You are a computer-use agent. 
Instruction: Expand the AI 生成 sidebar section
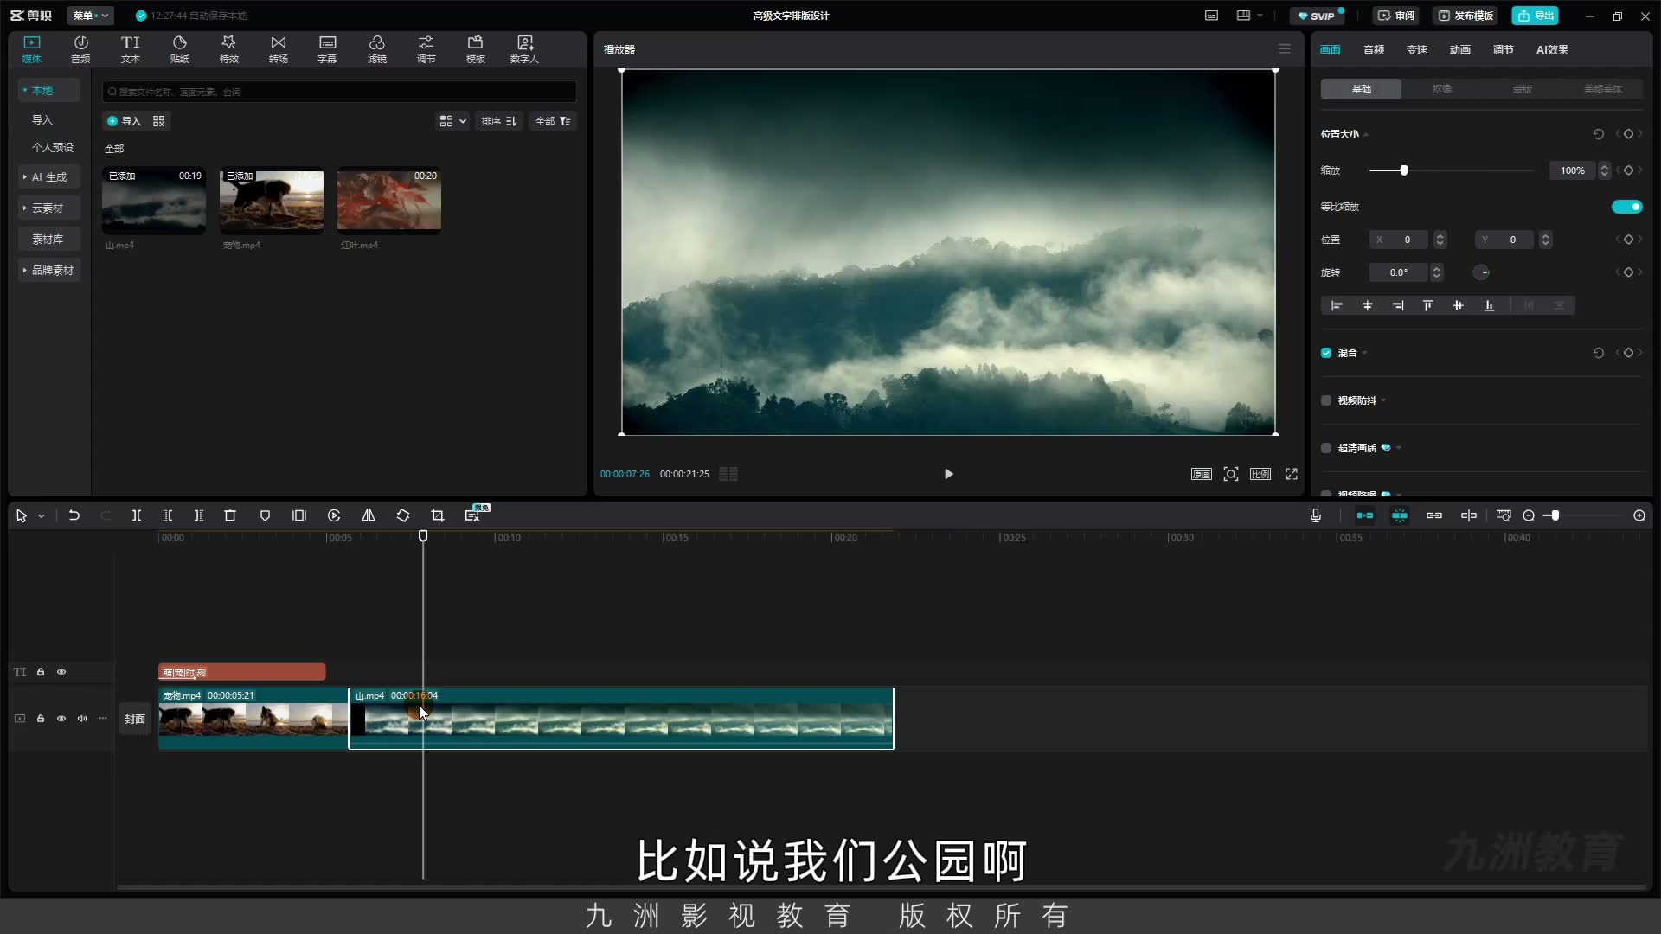(49, 176)
